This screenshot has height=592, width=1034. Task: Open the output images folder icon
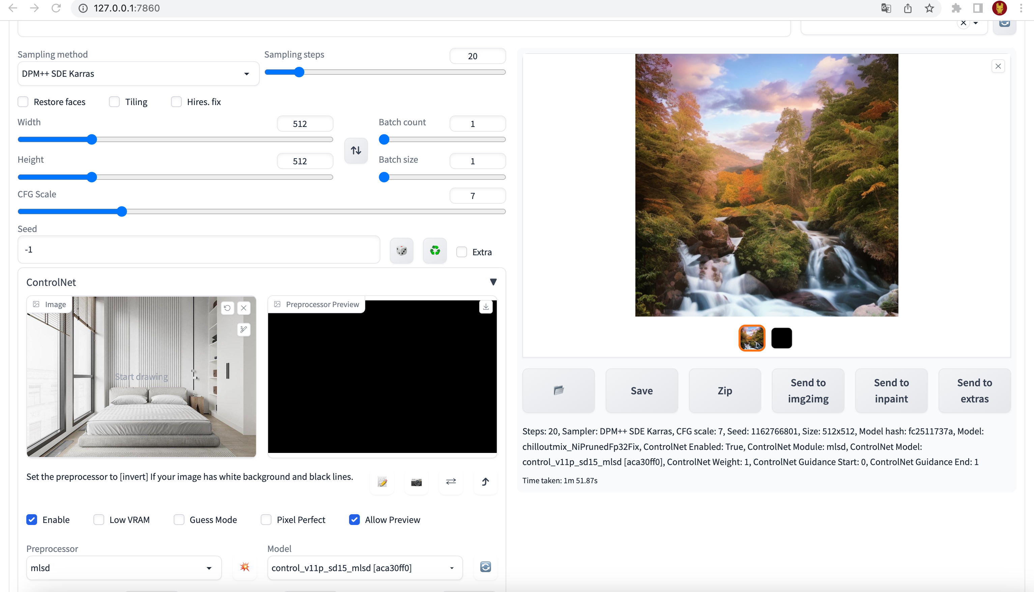click(x=558, y=390)
